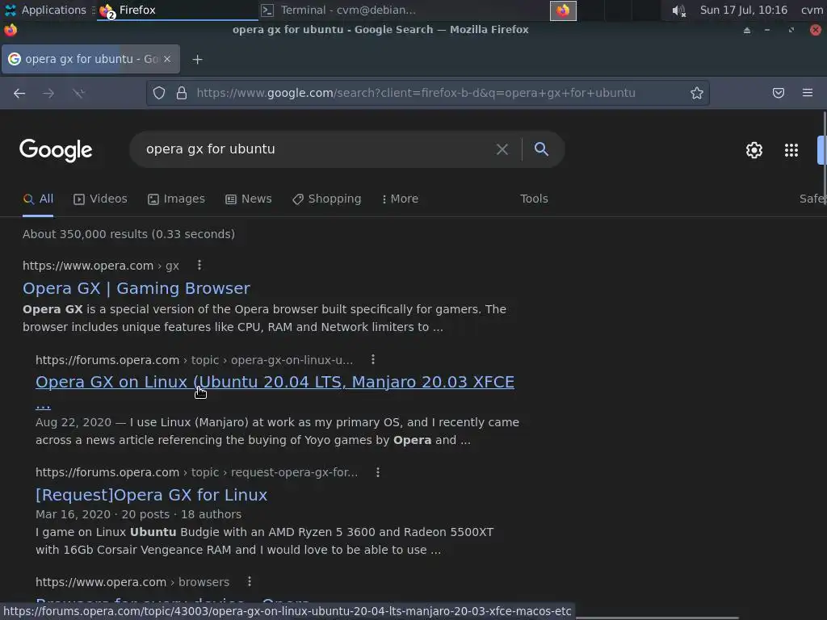Image resolution: width=827 pixels, height=620 pixels.
Task: Open the Pocket save icon
Action: (x=778, y=94)
